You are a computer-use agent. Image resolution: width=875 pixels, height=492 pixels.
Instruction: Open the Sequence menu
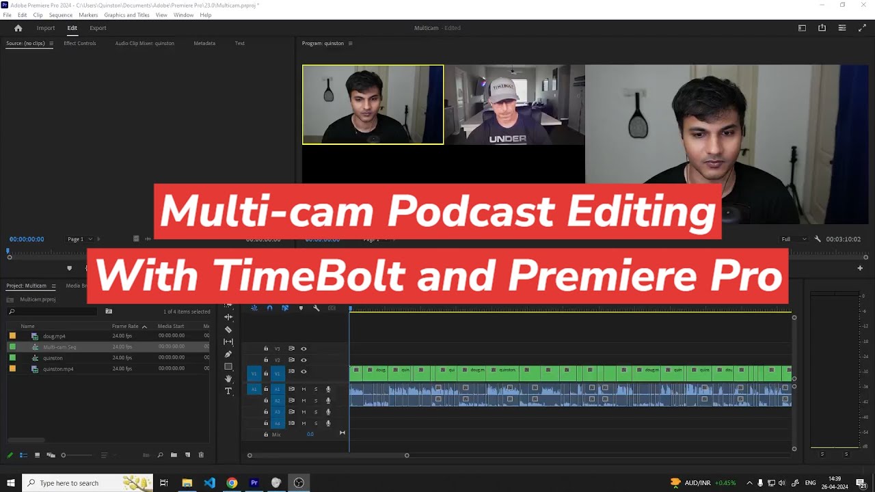[61, 15]
